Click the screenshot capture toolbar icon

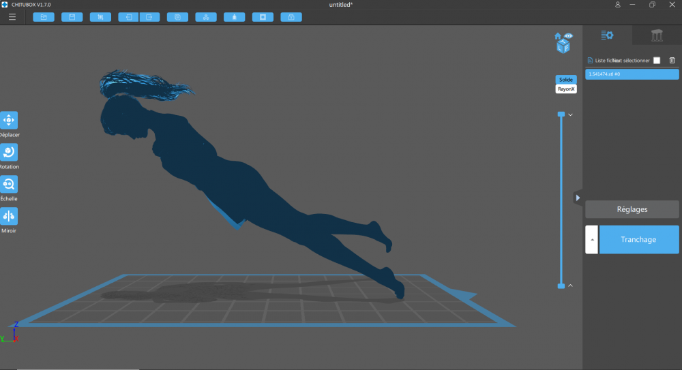(100, 17)
